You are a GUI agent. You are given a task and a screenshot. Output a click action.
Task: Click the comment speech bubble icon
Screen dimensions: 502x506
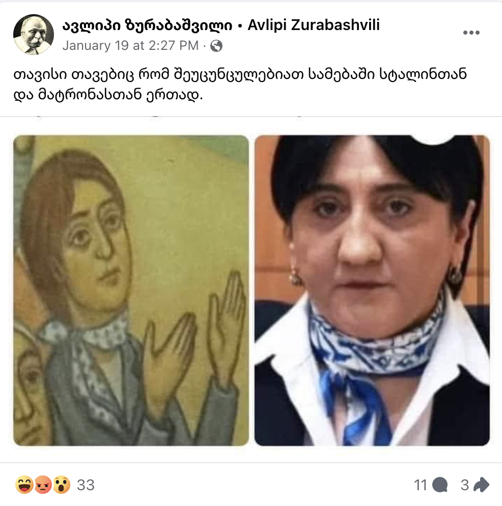pos(440,485)
